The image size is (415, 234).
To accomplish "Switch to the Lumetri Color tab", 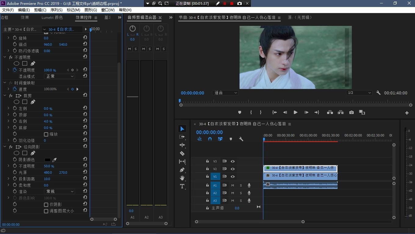I will (x=52, y=17).
